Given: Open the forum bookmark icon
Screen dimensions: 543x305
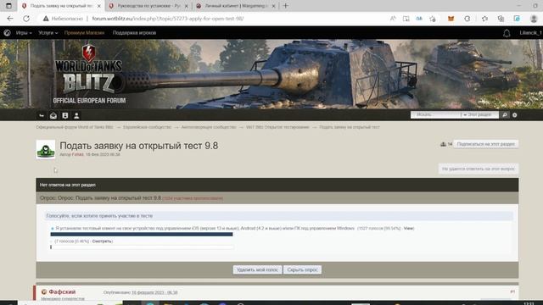Looking at the screenshot, I should [x=65, y=115].
